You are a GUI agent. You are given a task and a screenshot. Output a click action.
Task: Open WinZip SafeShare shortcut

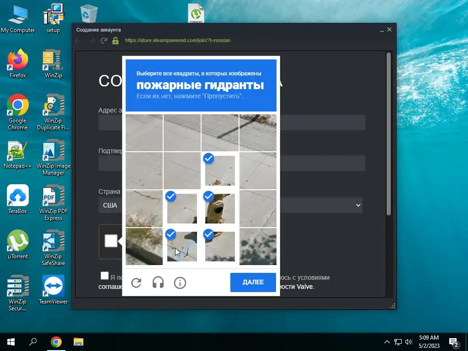click(53, 248)
